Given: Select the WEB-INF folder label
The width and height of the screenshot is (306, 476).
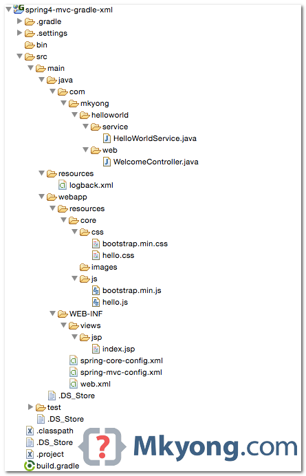Looking at the screenshot, I should click(86, 314).
